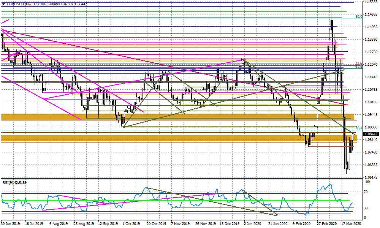Viewport: 380px width, 228px height.
Task: Click the 30 Jun 2019 date label
Action: click(x=10, y=223)
